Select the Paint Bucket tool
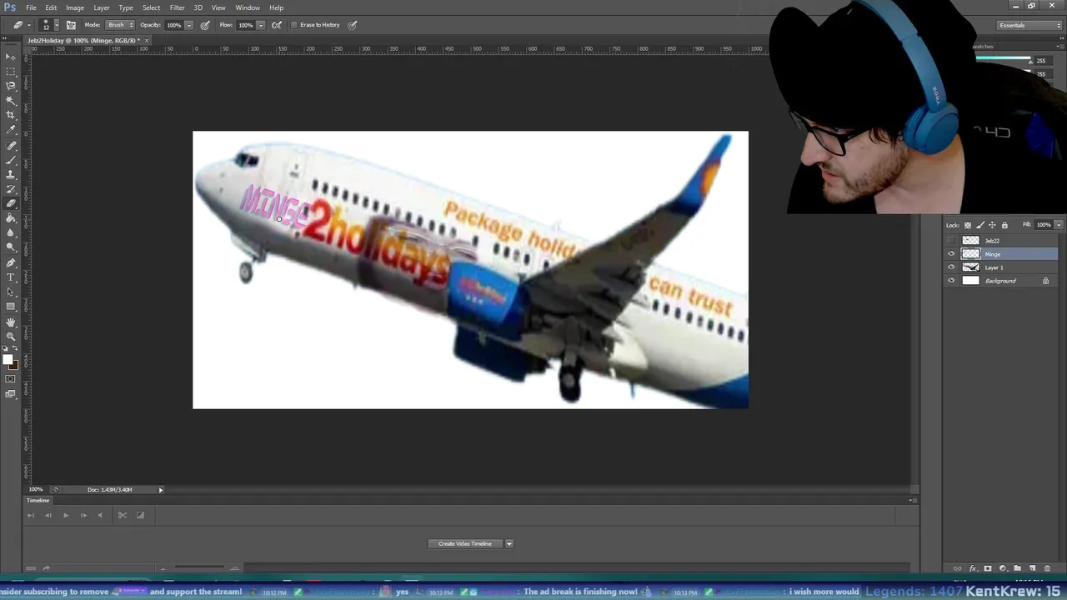The image size is (1067, 600). coord(11,218)
